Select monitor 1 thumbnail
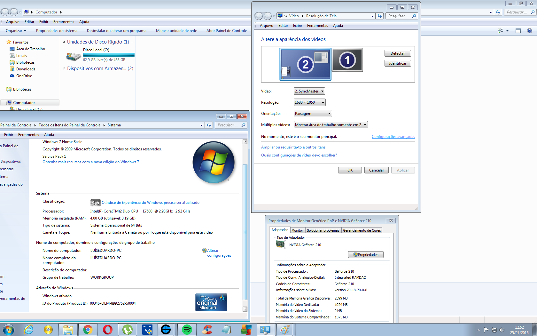The width and height of the screenshot is (537, 336). [x=347, y=60]
